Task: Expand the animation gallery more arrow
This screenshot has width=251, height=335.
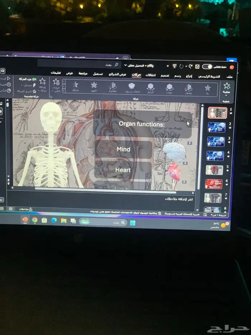Action: [x=64, y=91]
